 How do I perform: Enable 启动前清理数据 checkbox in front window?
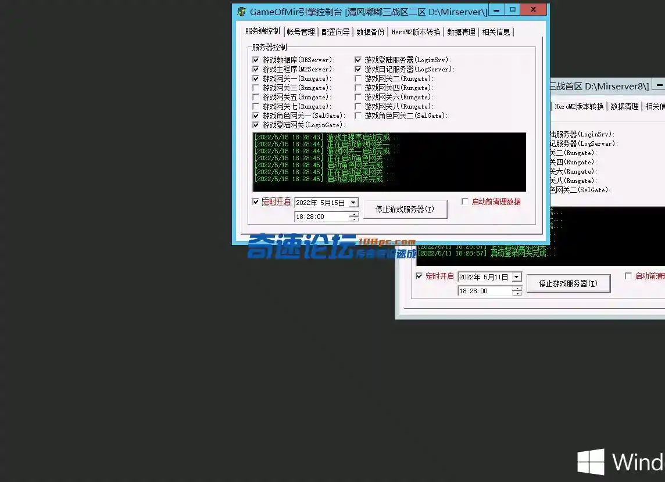465,202
